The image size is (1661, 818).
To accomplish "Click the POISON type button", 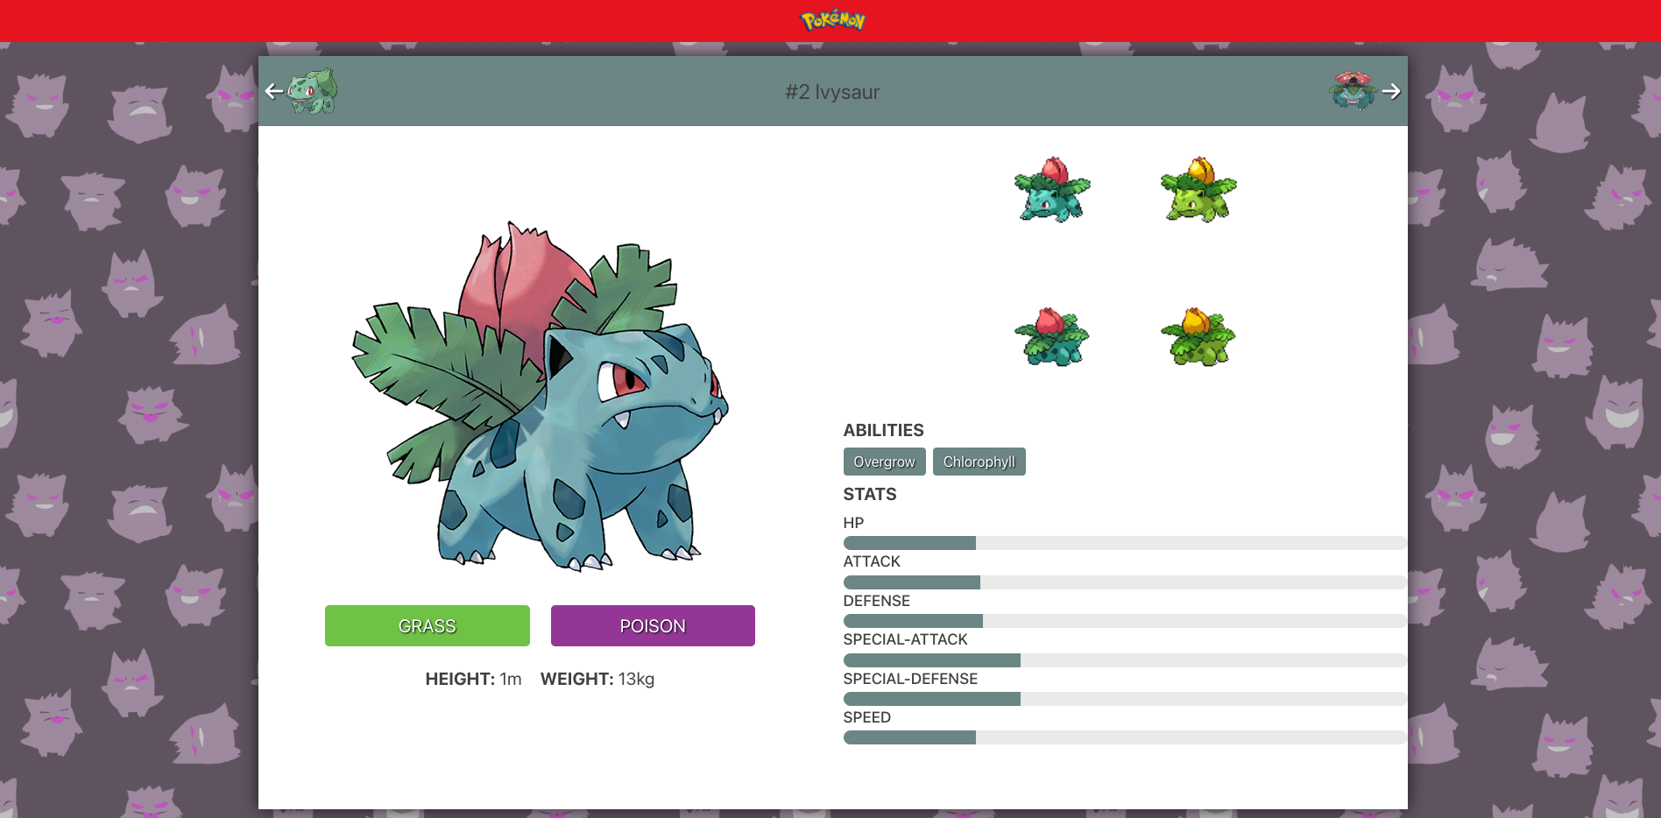I will click(x=652, y=625).
